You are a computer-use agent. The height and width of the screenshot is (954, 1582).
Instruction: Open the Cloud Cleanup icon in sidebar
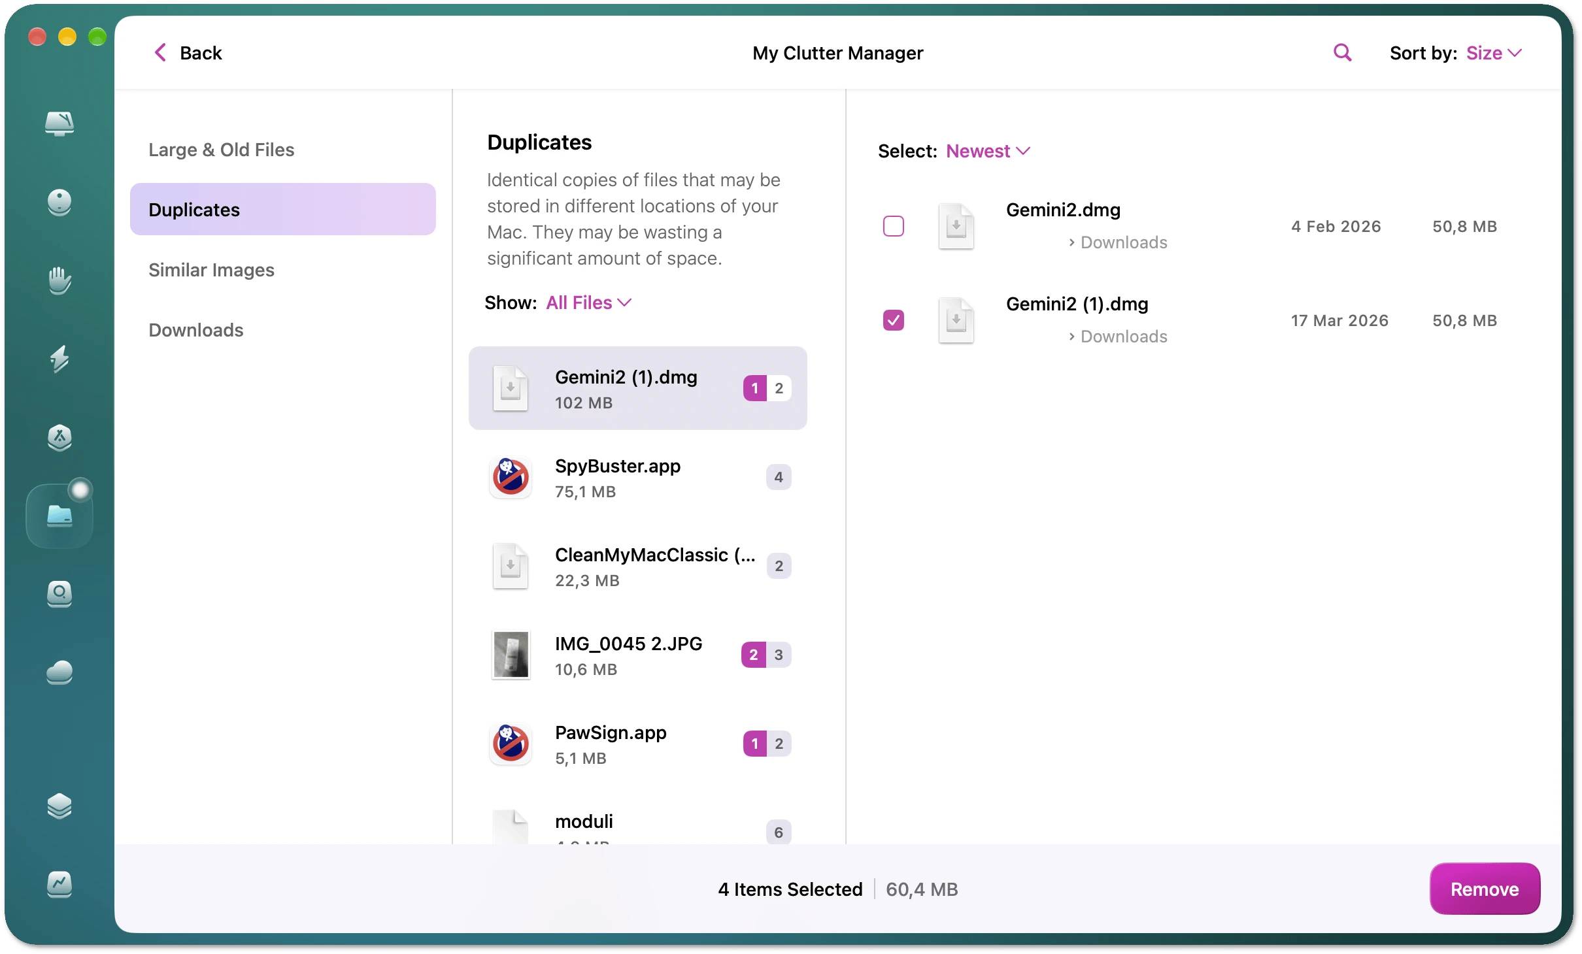[59, 672]
